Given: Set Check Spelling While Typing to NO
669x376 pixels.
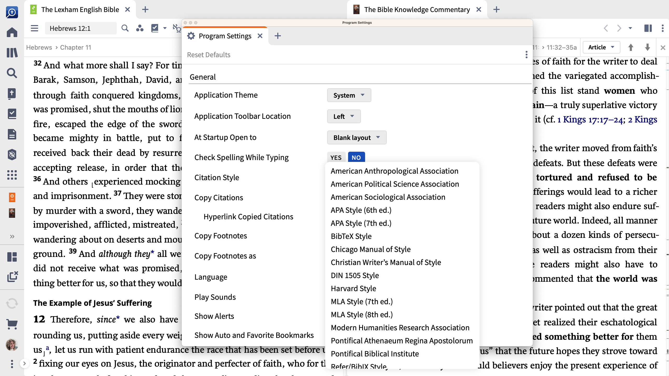Looking at the screenshot, I should click(356, 157).
